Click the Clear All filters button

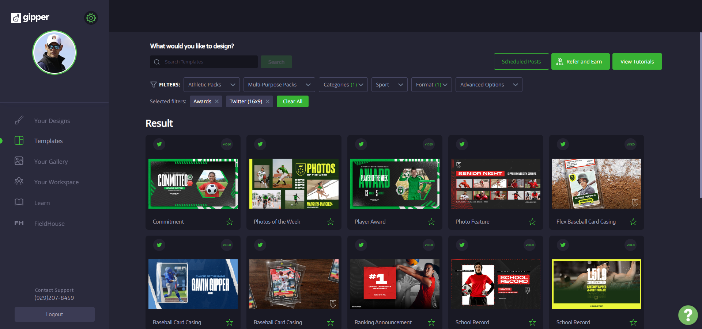pos(292,101)
